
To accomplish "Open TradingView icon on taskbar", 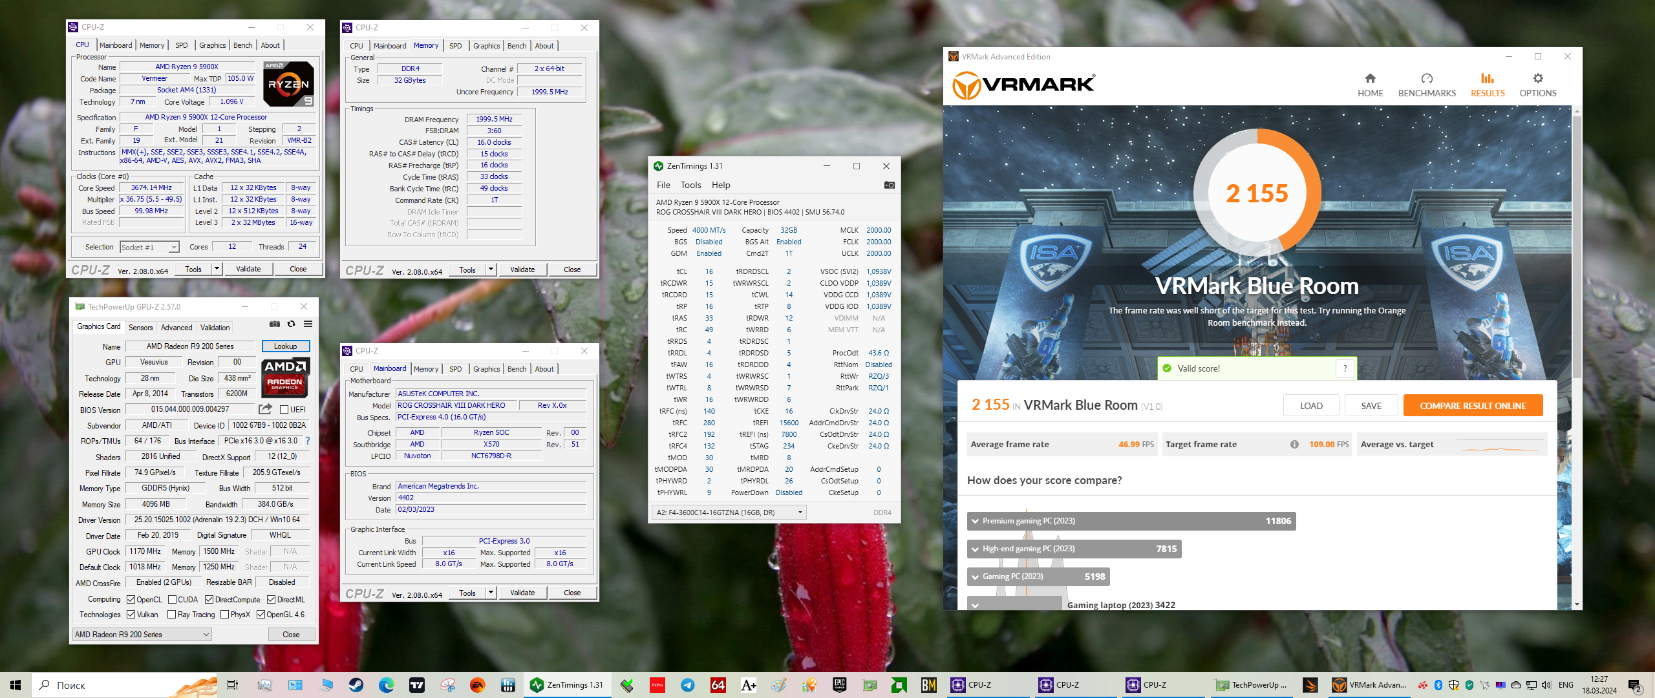I will coord(417,685).
